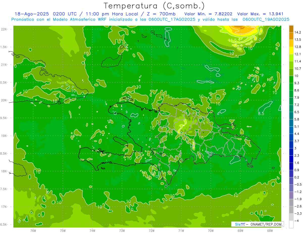The image size is (303, 234).
Task: Click the "73W" longitude label
Action: pyautogui.click(x=122, y=231)
